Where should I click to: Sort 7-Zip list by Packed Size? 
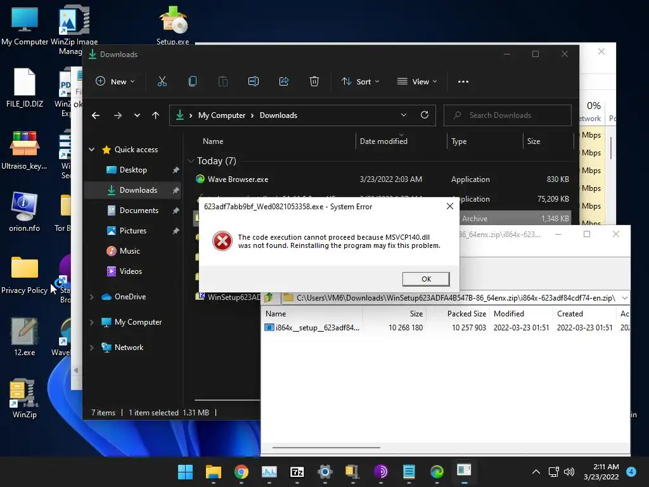click(466, 314)
